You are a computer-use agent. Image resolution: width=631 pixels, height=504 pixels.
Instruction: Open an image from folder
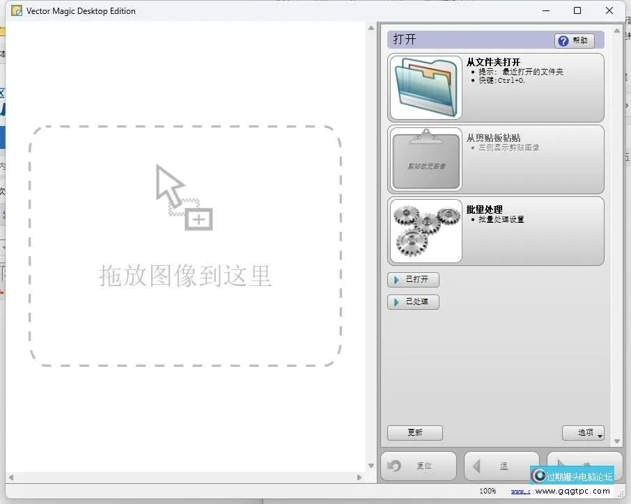coord(425,88)
